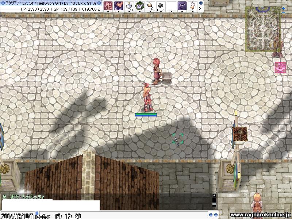
Task: Click rightmost round button on chat bar
Action: 216,215
